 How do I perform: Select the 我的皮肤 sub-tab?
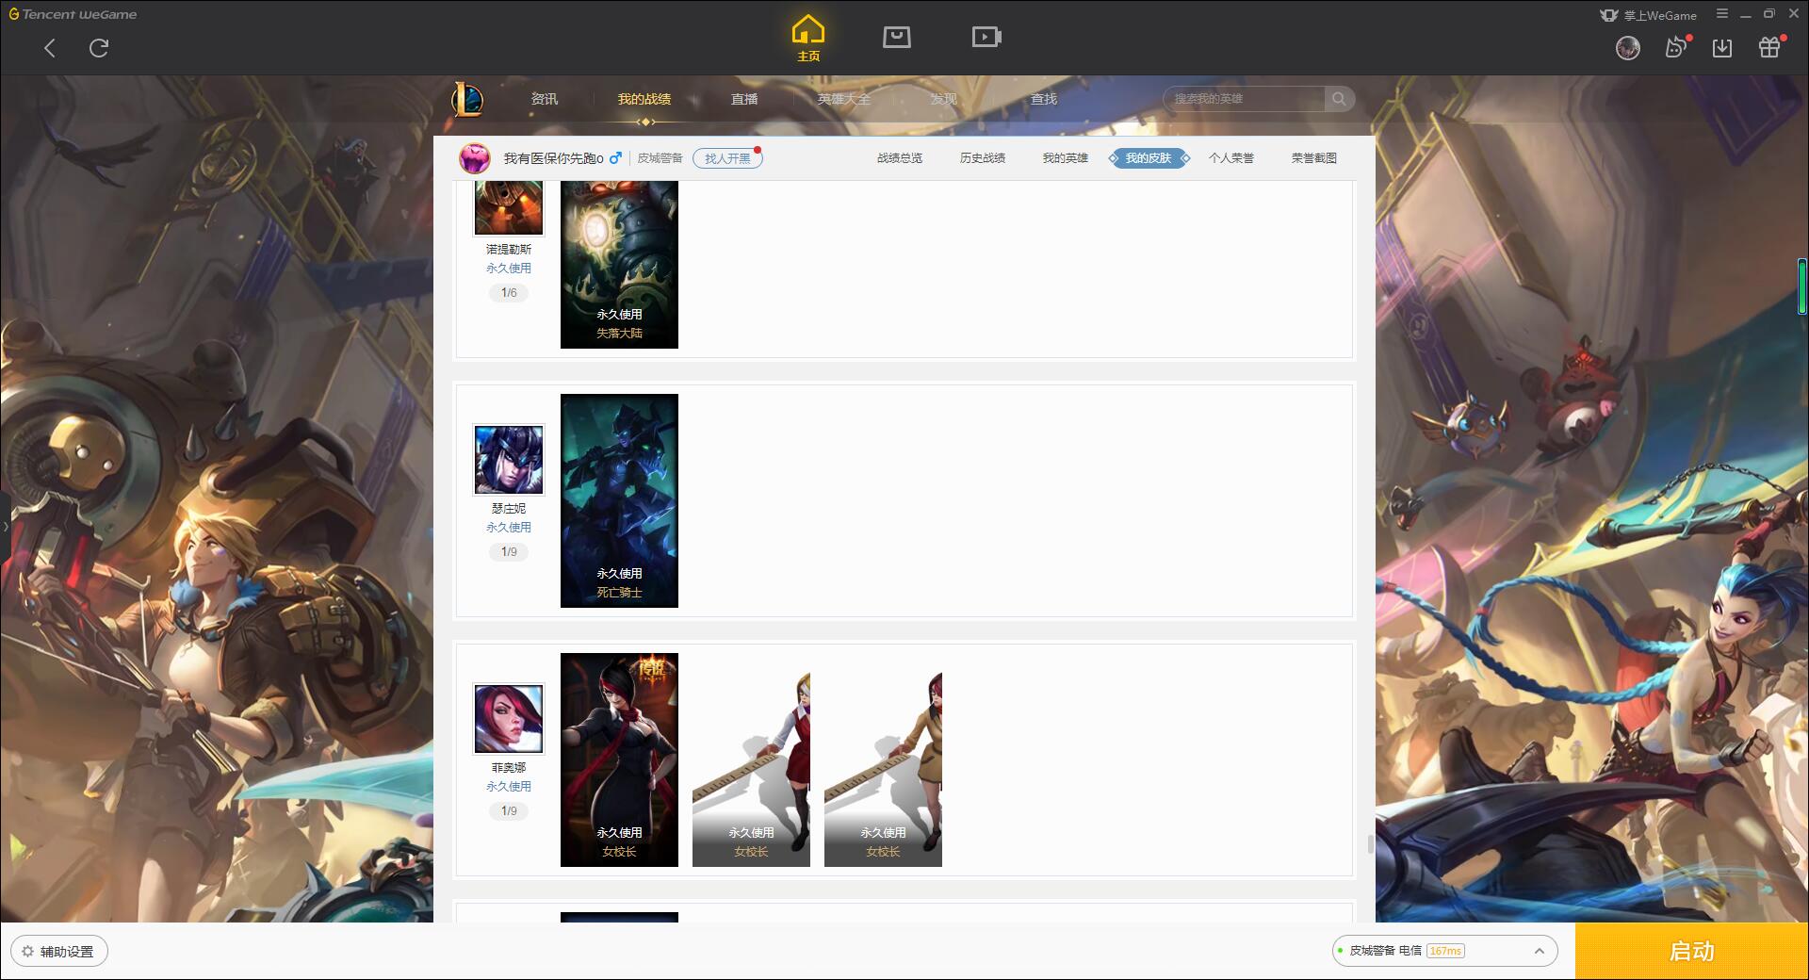(1149, 158)
